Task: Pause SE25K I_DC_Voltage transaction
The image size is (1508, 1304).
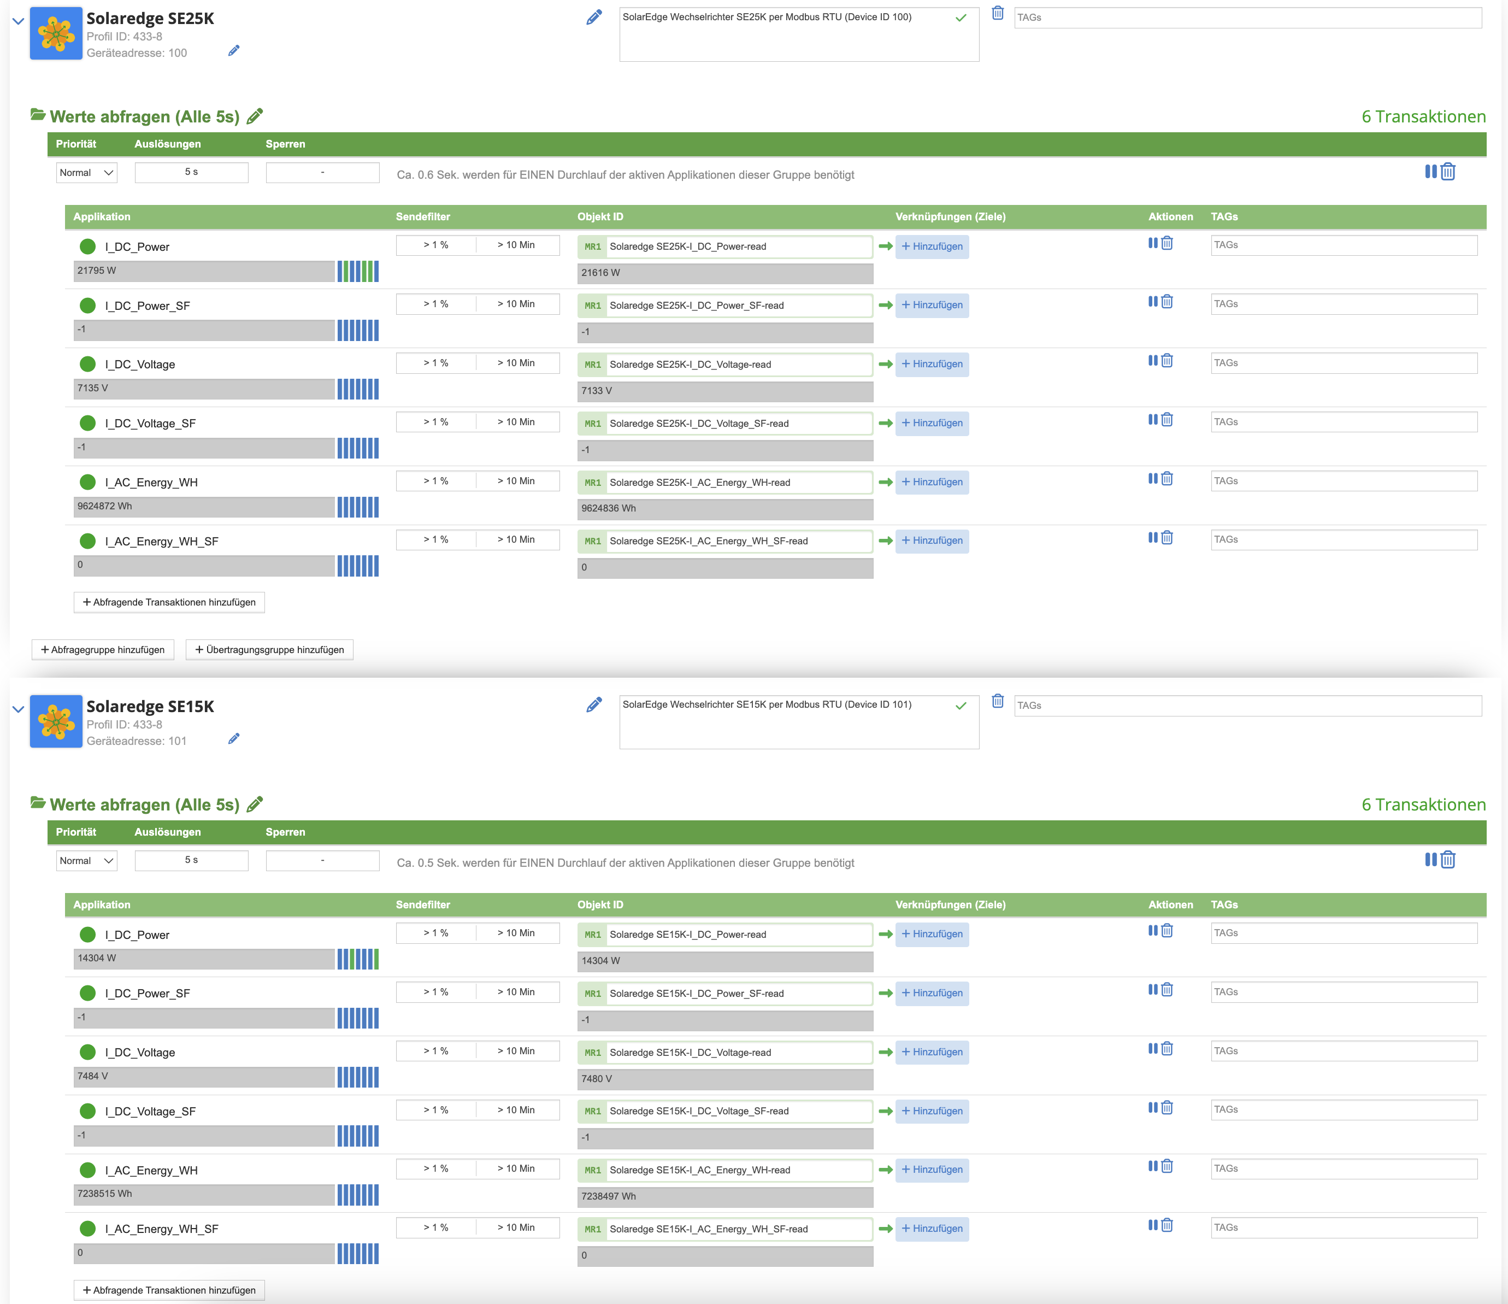Action: [x=1153, y=360]
